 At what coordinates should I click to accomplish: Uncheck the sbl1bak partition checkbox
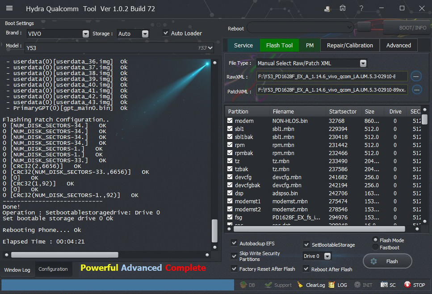pos(230,136)
